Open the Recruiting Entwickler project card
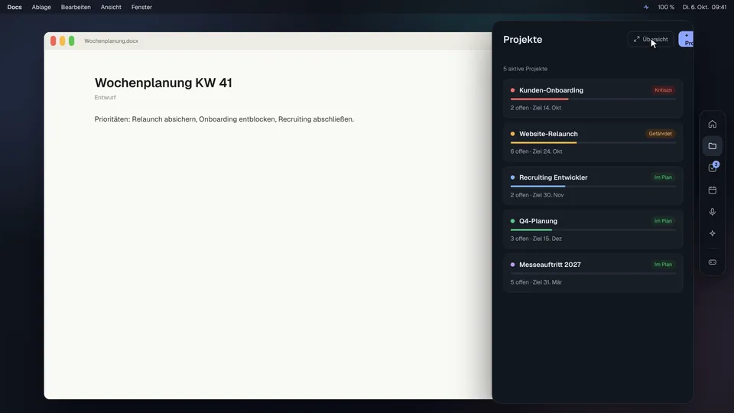734x413 pixels. 593,185
